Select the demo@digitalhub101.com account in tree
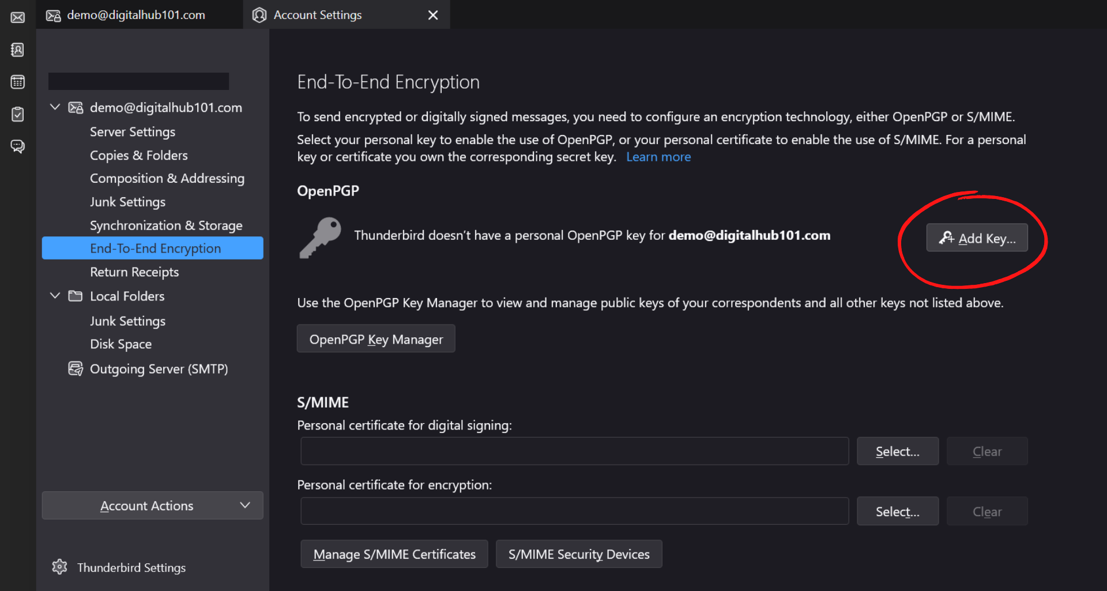The image size is (1107, 591). pos(166,108)
